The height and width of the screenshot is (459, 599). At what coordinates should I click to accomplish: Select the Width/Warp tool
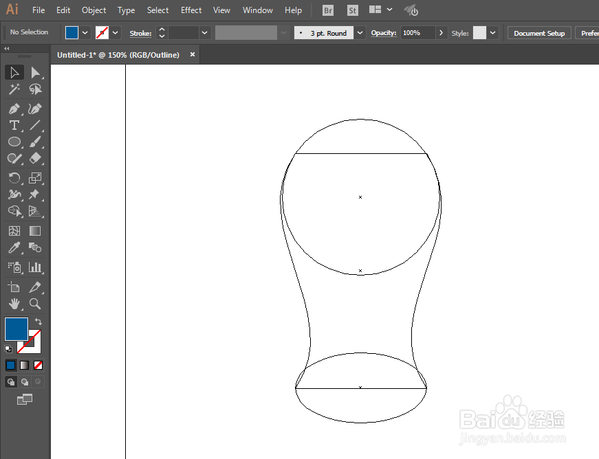[x=14, y=194]
